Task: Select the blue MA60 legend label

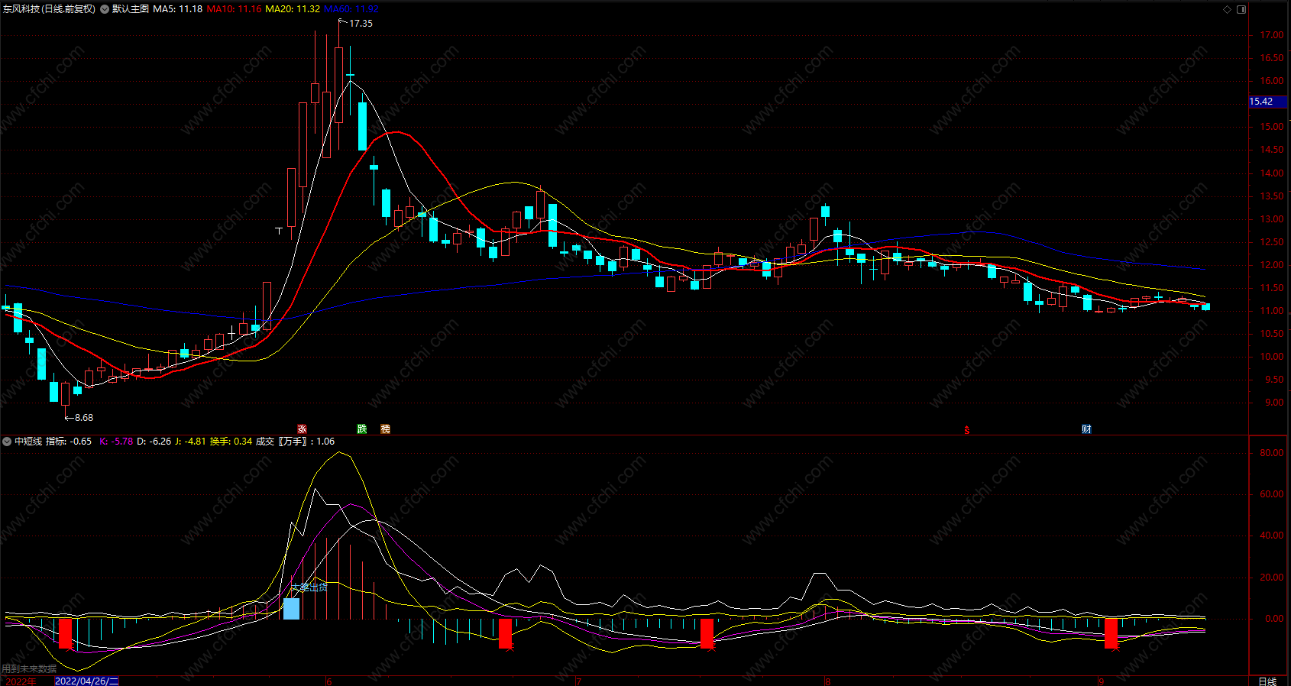Action: point(351,9)
